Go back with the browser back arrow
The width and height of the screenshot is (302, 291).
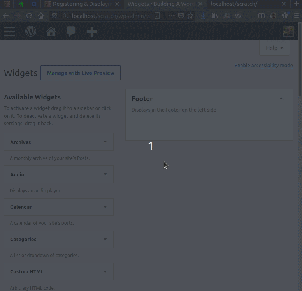point(6,16)
